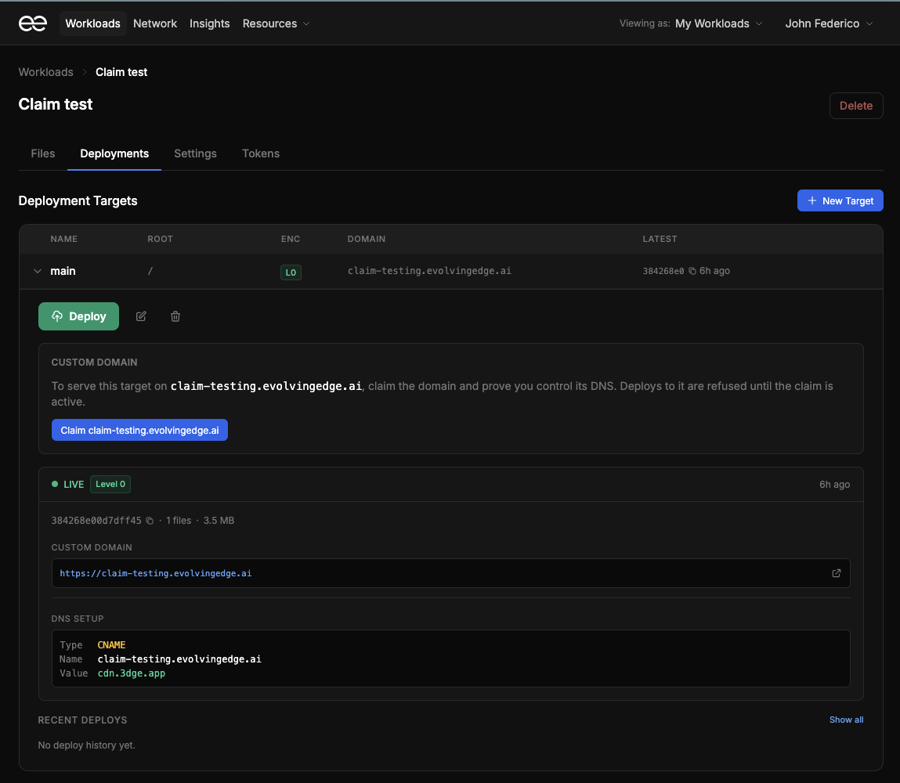900x783 pixels.
Task: Open custom domain in new window icon
Action: tap(837, 573)
